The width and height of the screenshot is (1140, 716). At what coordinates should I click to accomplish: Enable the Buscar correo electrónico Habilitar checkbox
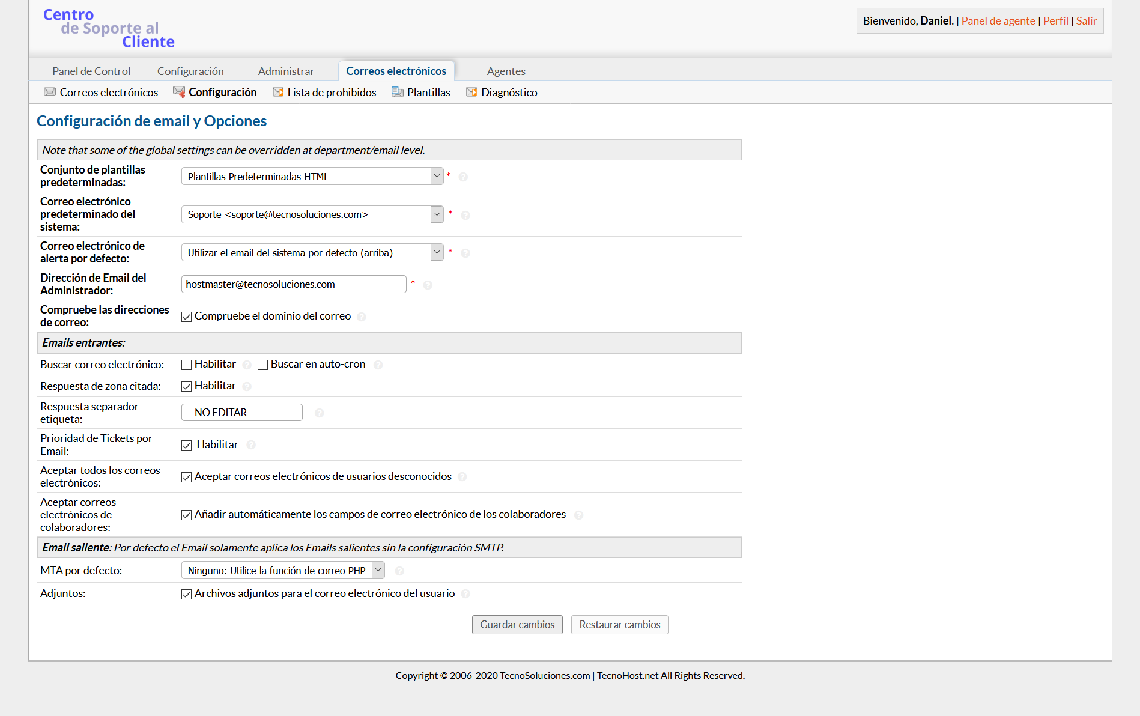(187, 365)
